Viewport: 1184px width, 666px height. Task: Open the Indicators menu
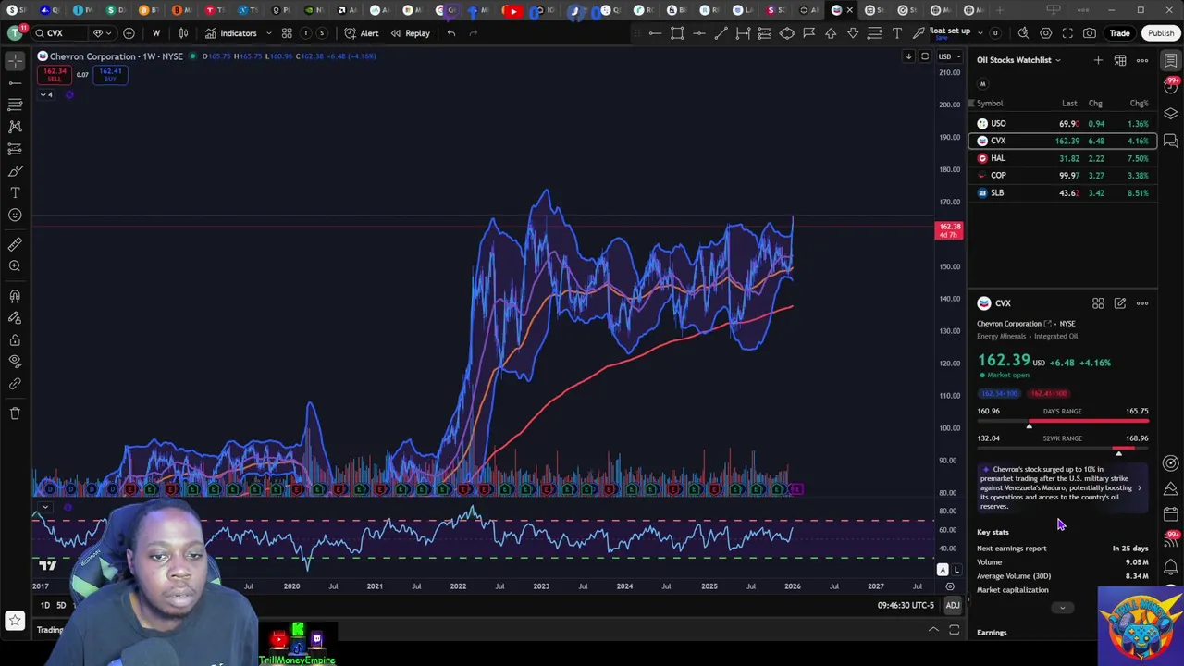tap(231, 33)
